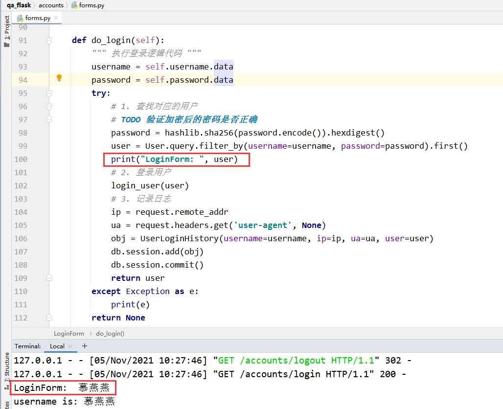Click the do_login() breadcrumb in the editor footer
Viewport: 503px width, 409px height.
tap(110, 334)
